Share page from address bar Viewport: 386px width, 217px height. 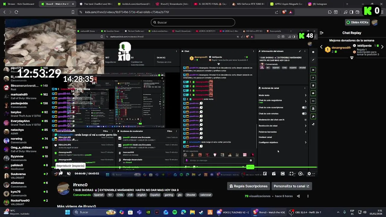tap(277, 12)
